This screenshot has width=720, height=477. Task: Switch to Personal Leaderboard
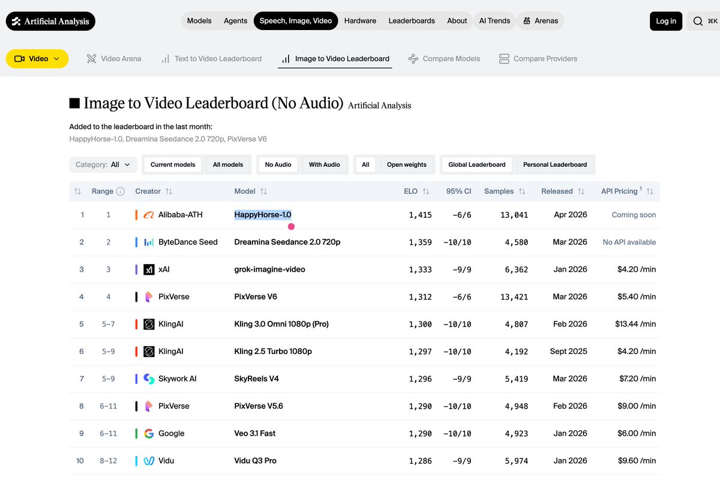point(555,164)
